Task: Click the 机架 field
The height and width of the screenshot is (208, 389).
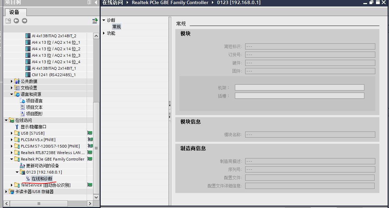Action: pos(299,87)
